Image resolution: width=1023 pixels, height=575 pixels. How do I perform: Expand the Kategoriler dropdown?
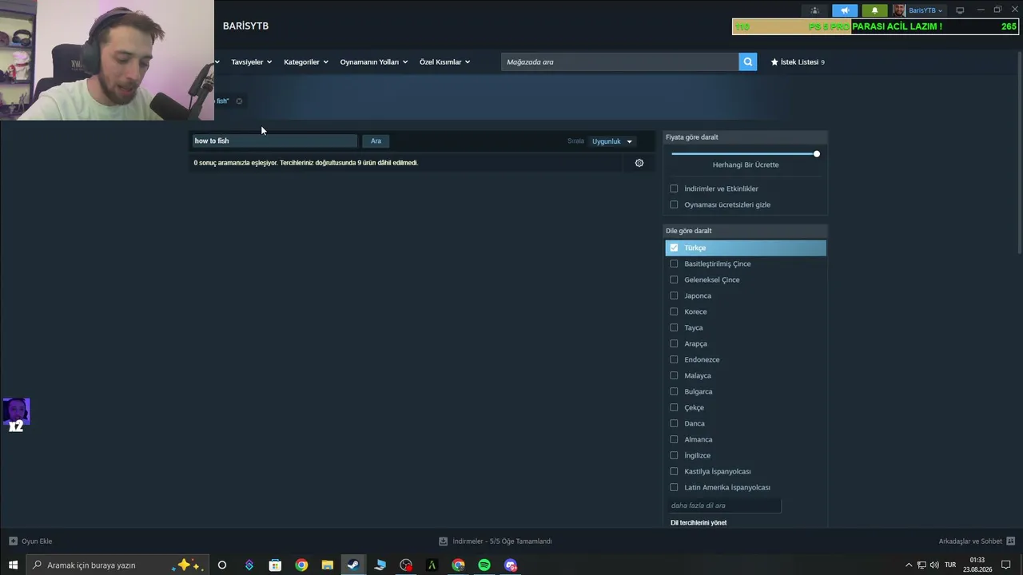pyautogui.click(x=306, y=61)
